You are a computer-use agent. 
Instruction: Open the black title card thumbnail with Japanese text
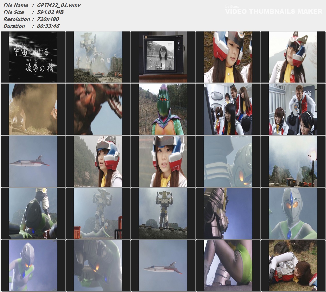[33, 57]
